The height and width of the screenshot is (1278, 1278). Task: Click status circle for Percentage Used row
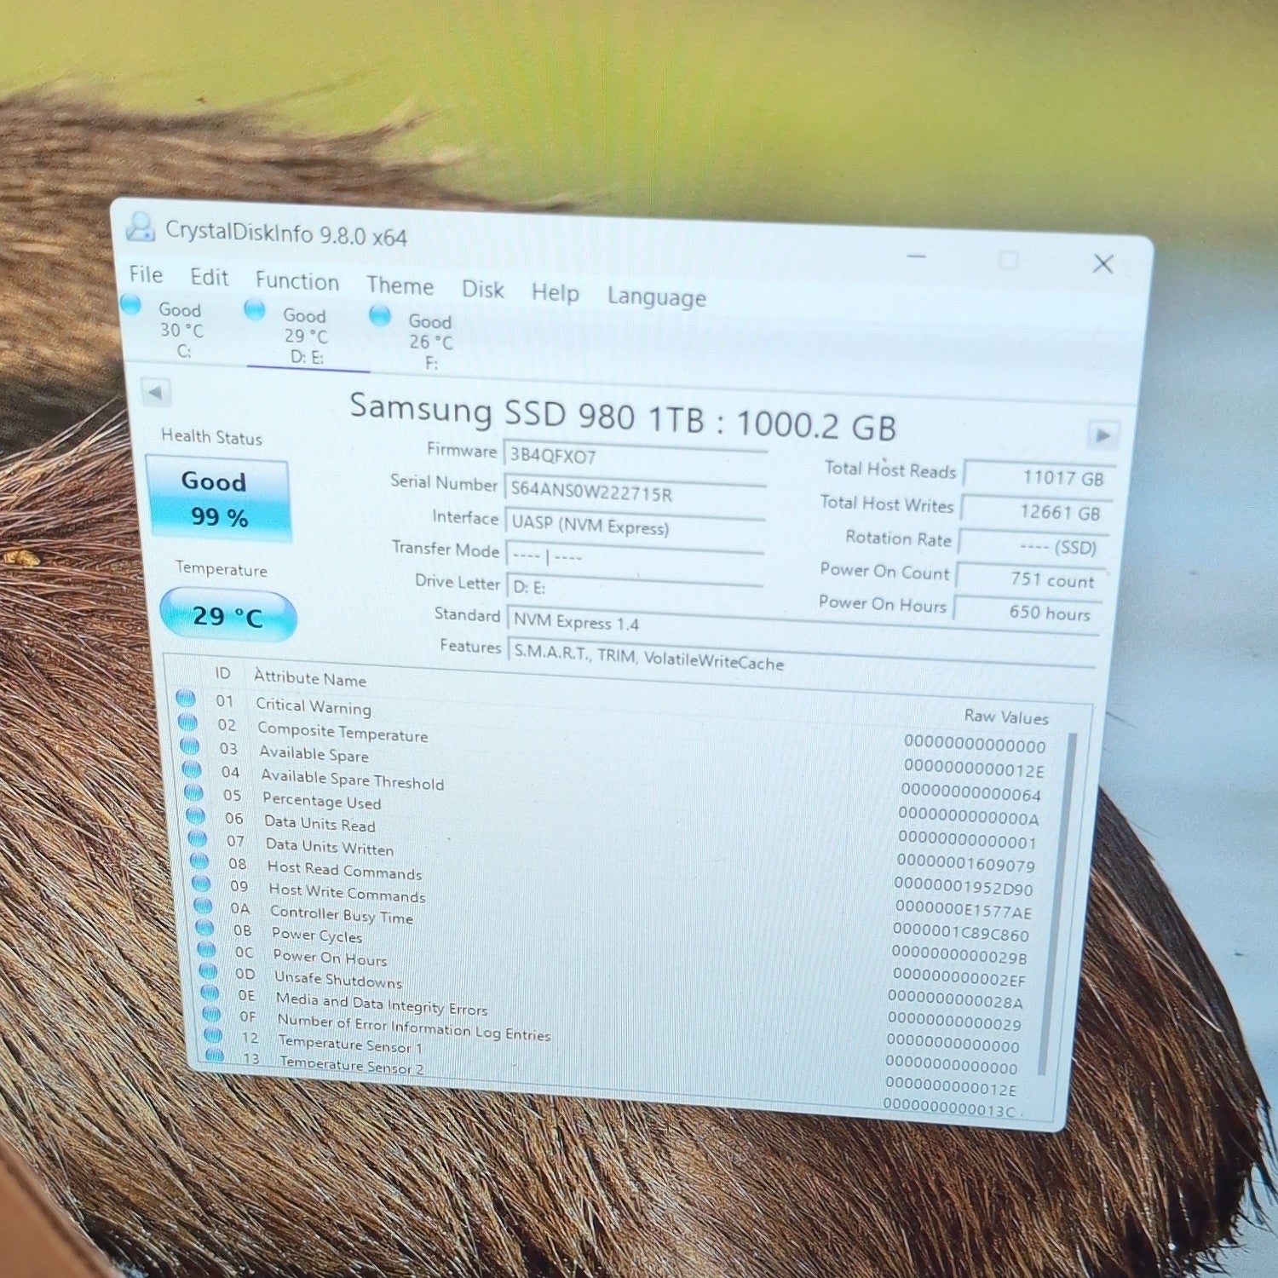(194, 792)
